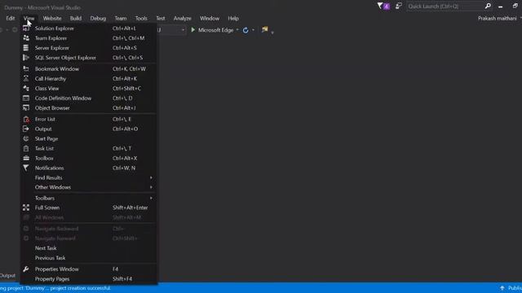Expand the Find Results submenu arrow
522x293 pixels.
(x=151, y=177)
